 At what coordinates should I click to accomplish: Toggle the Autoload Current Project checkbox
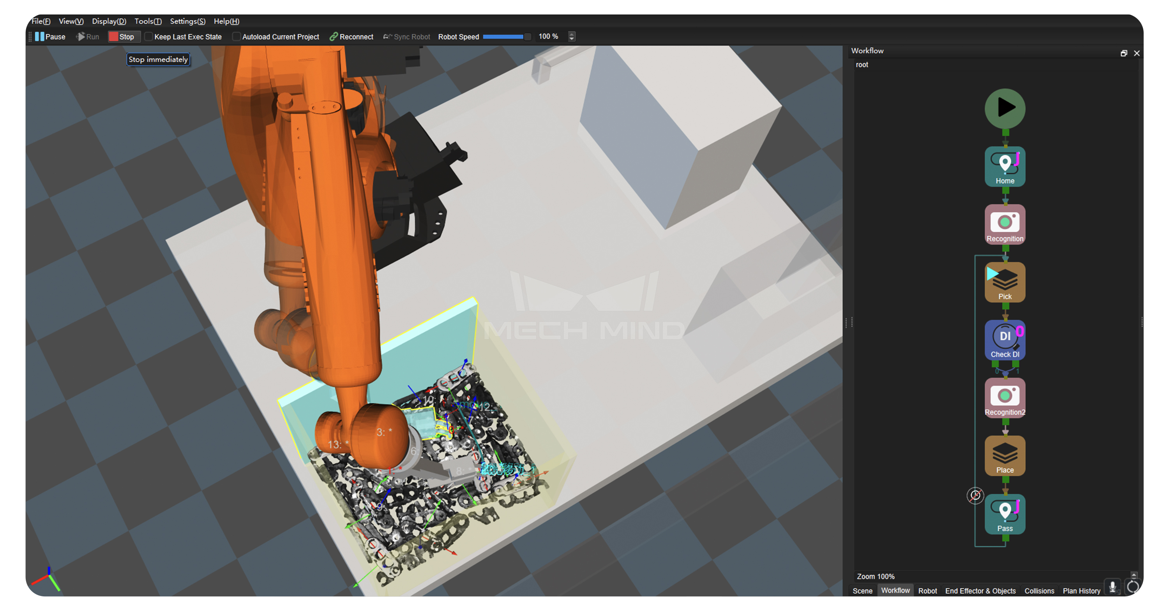pyautogui.click(x=236, y=37)
